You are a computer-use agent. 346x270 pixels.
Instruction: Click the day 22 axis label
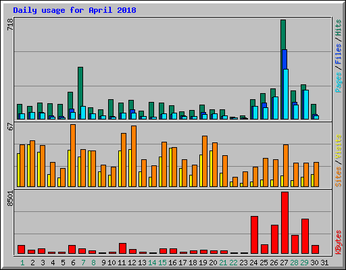tap(233, 263)
